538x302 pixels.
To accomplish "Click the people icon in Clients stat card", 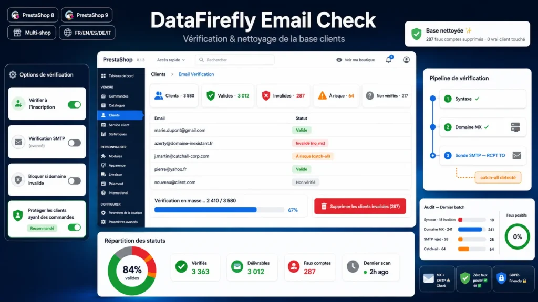I will point(159,95).
